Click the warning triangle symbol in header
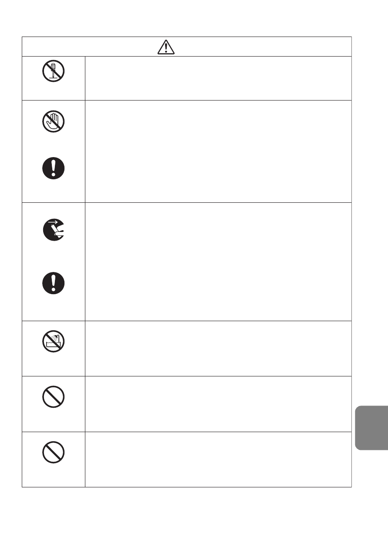This screenshot has width=388, height=547. tap(165, 47)
